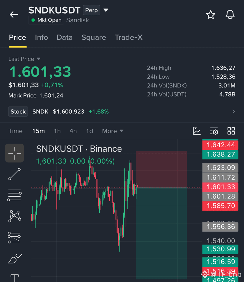Select the crosshair cursor tool
Image resolution: width=244 pixels, height=282 pixels.
(x=14, y=153)
